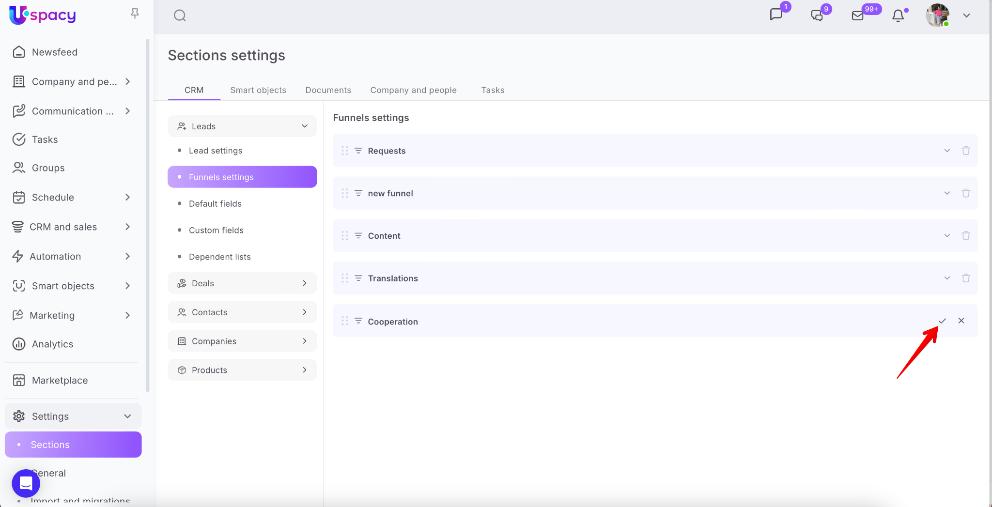Expand the Content funnel chevron

(946, 236)
